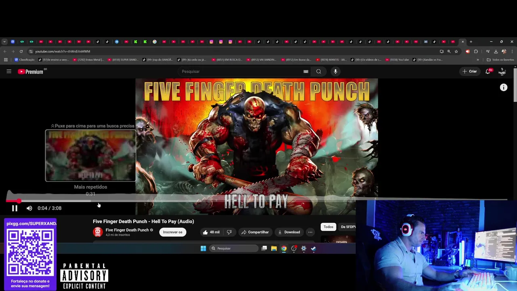The width and height of the screenshot is (517, 291).
Task: Open more actions three-dot menu under video
Action: click(310, 232)
